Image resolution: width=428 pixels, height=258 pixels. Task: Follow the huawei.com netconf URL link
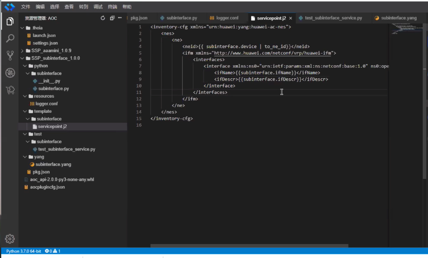(x=272, y=53)
